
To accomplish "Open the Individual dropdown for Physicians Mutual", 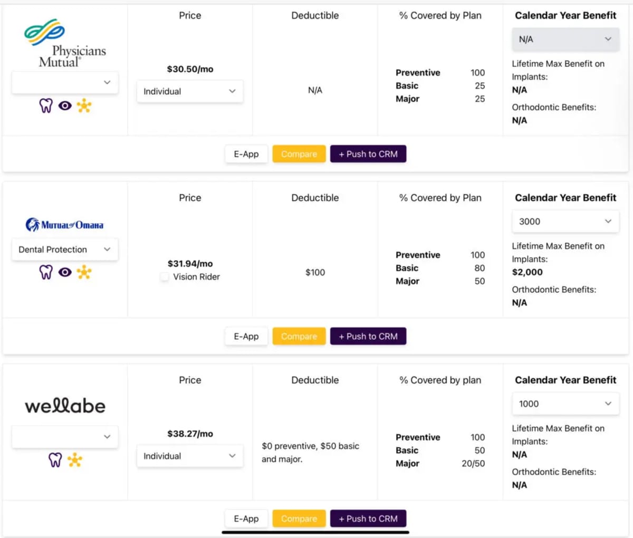I will [190, 91].
